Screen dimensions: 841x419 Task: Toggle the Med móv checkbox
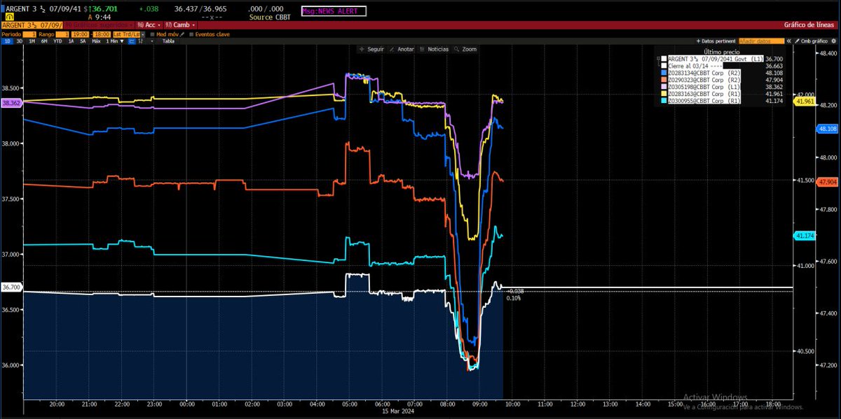point(153,34)
